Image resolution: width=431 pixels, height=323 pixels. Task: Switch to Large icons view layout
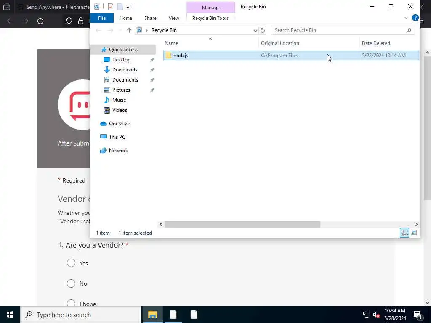pyautogui.click(x=414, y=233)
